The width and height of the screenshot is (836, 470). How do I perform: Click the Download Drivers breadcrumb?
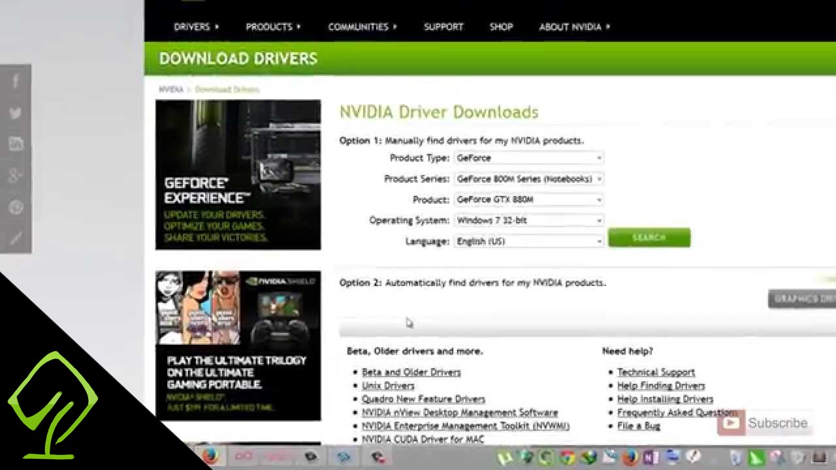[x=227, y=89]
